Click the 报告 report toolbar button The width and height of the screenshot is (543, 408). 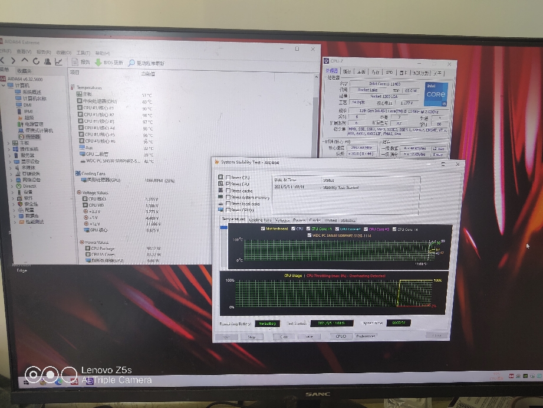[x=81, y=62]
